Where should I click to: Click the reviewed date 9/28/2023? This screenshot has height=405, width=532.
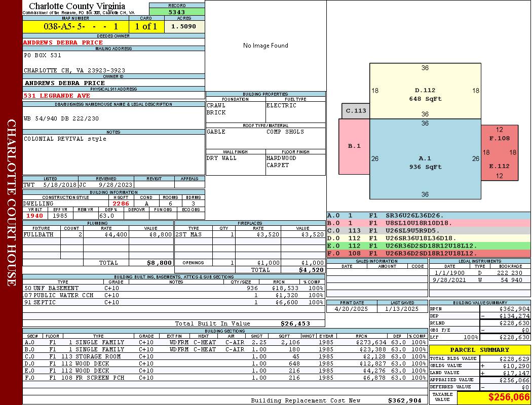pos(116,185)
